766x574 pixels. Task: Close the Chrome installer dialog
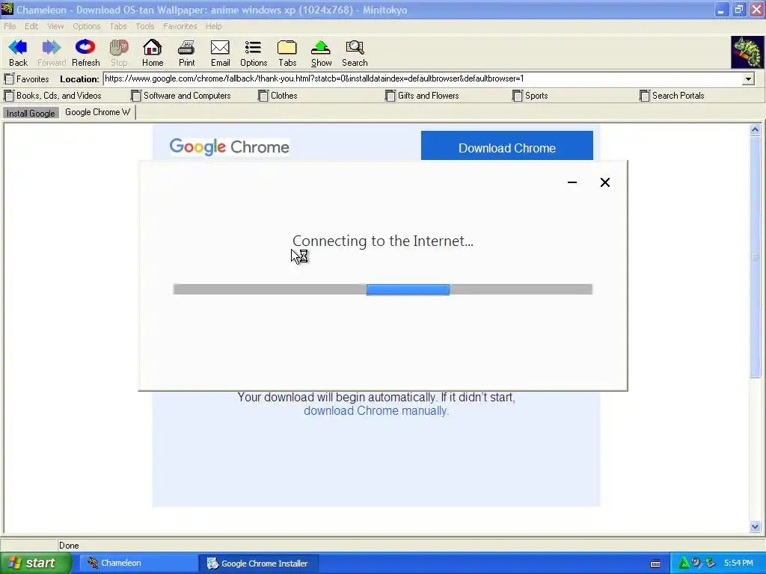[x=604, y=182]
